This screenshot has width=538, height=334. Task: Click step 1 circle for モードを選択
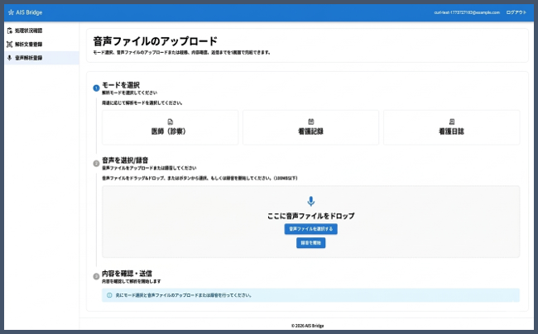point(96,88)
